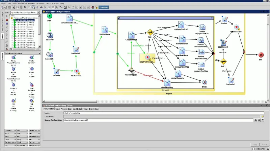
Task: Click the Apply button
Action: point(255,145)
